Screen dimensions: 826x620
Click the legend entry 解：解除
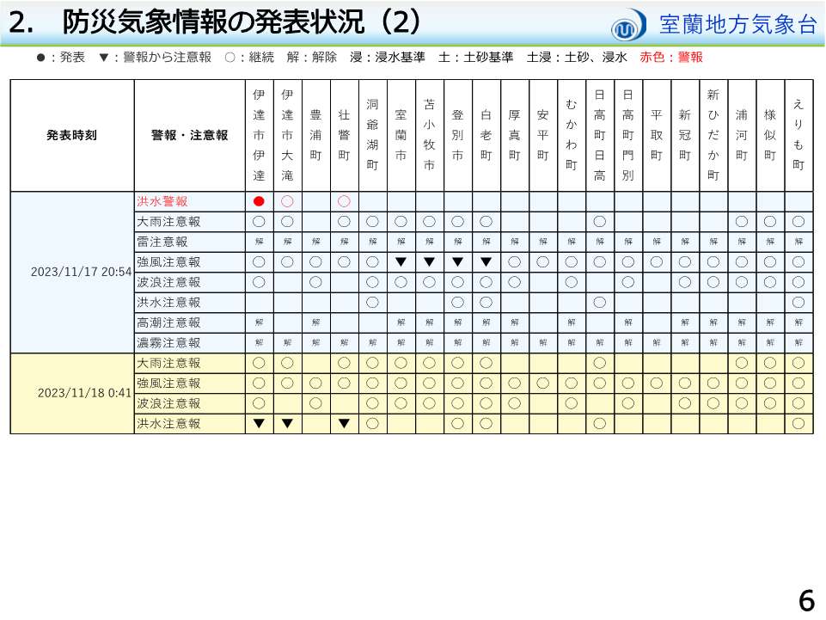(312, 57)
